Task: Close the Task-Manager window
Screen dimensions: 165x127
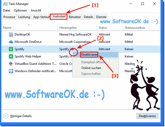Action: click(x=155, y=4)
